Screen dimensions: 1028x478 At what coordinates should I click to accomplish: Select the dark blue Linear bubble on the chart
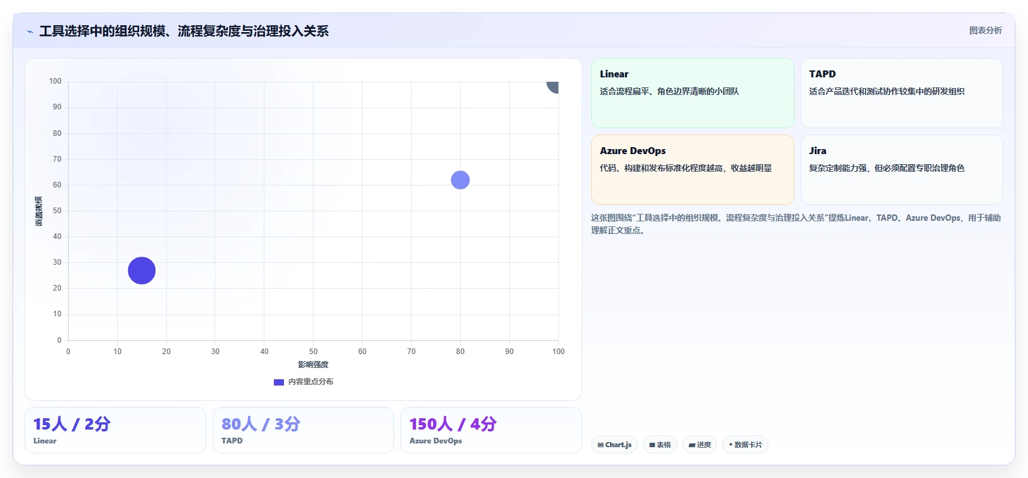[x=142, y=270]
